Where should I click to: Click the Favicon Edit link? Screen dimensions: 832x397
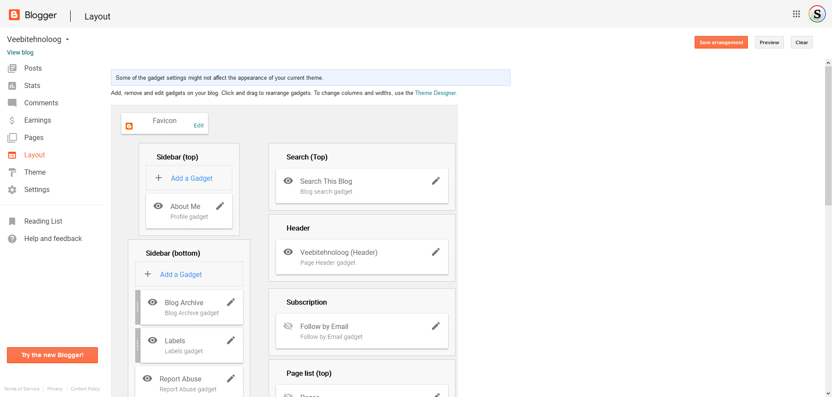point(198,126)
